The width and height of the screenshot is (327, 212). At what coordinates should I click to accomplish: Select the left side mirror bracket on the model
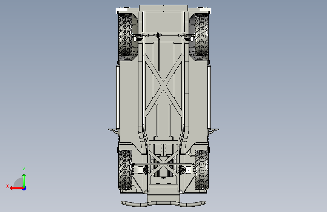click(x=113, y=131)
